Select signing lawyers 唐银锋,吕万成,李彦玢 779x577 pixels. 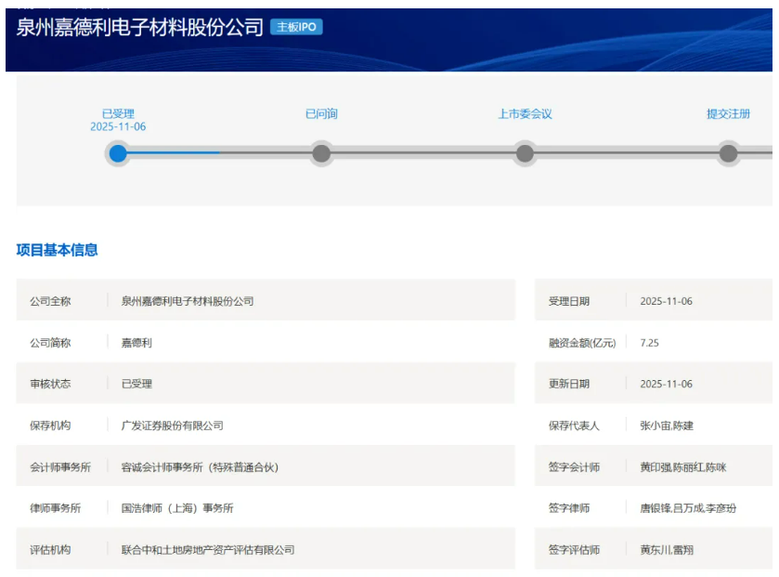[x=688, y=508]
